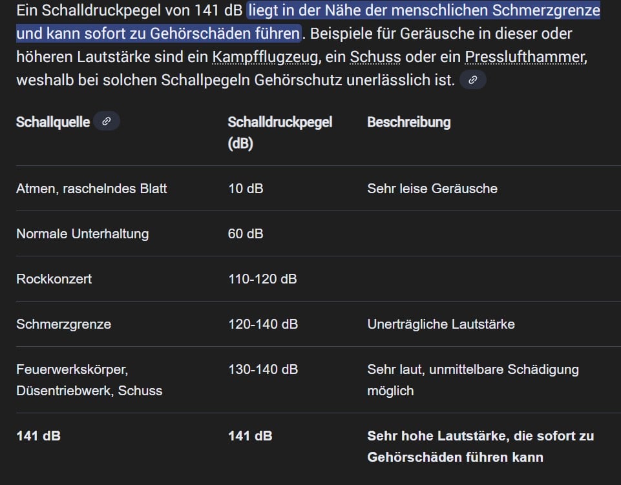Open the underlined Schuss link in paragraph

click(x=375, y=57)
